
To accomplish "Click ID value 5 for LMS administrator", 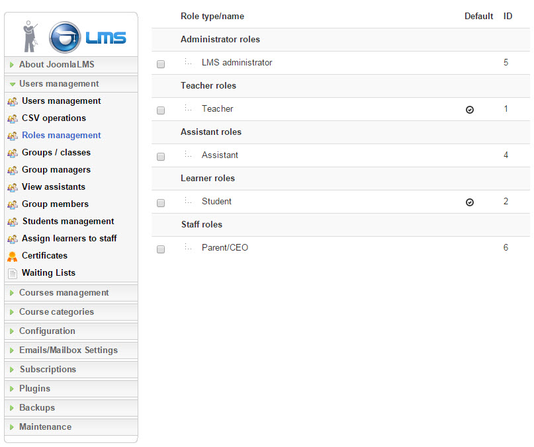I will tap(506, 63).
